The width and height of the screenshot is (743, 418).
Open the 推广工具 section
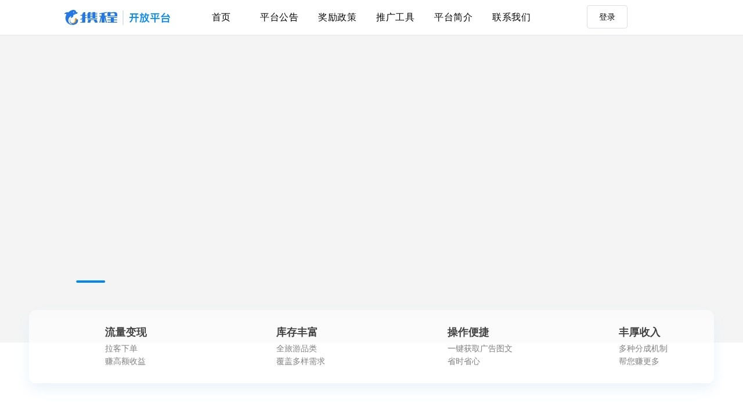(x=395, y=17)
